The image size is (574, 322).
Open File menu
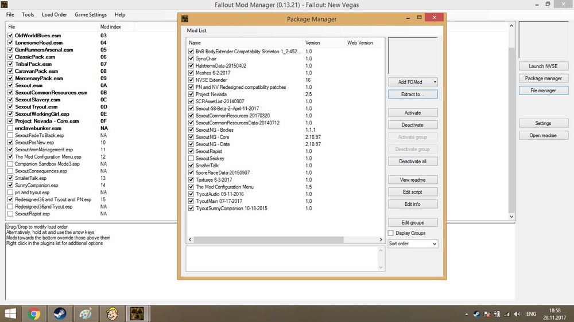pos(10,15)
